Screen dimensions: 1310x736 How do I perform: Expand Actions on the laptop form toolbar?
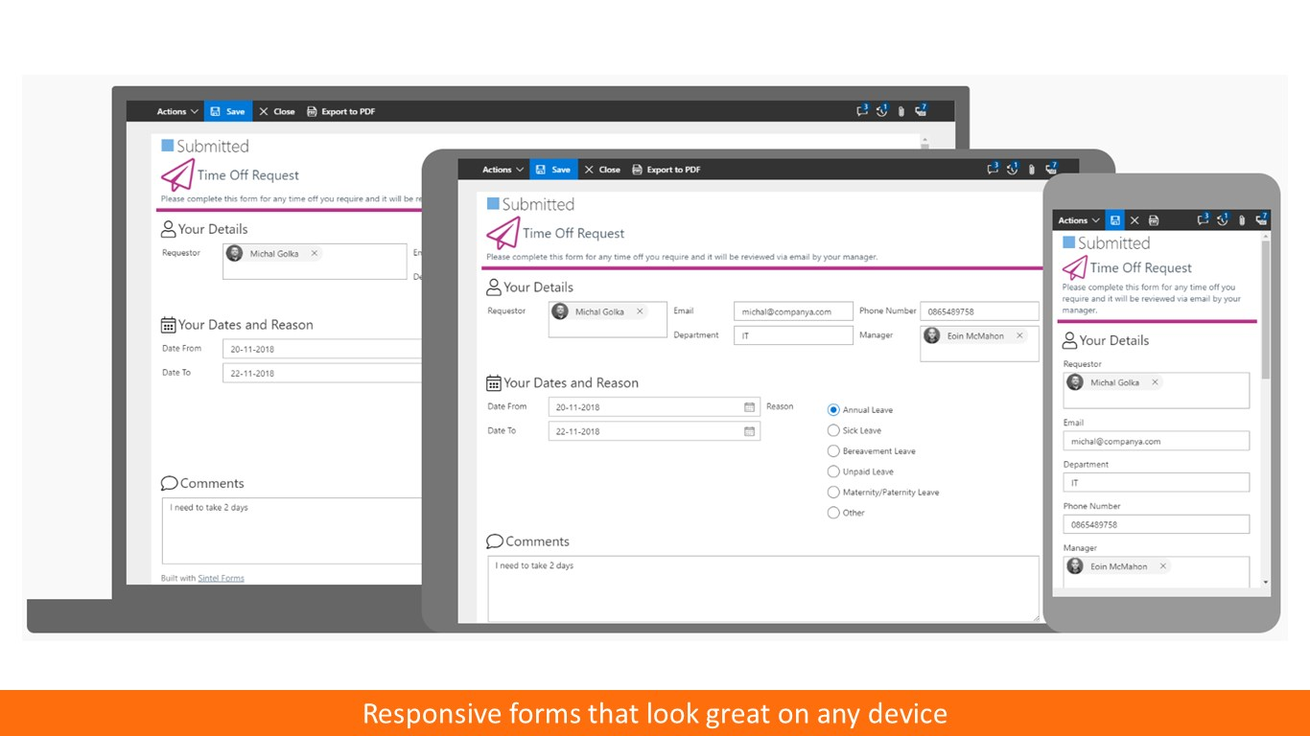click(175, 110)
